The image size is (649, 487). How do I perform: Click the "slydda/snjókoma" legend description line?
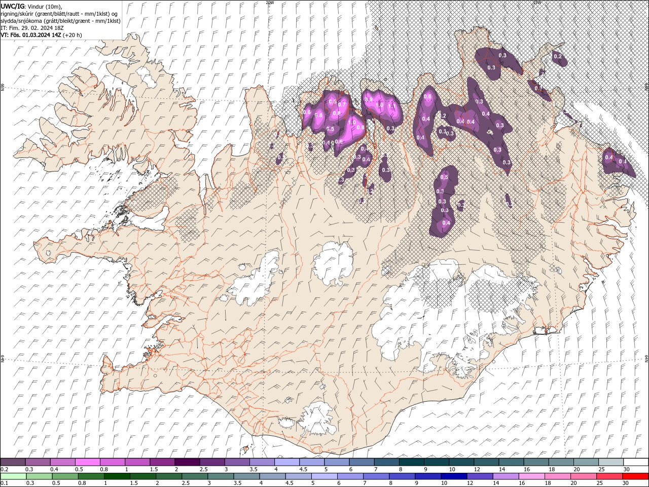pos(60,21)
